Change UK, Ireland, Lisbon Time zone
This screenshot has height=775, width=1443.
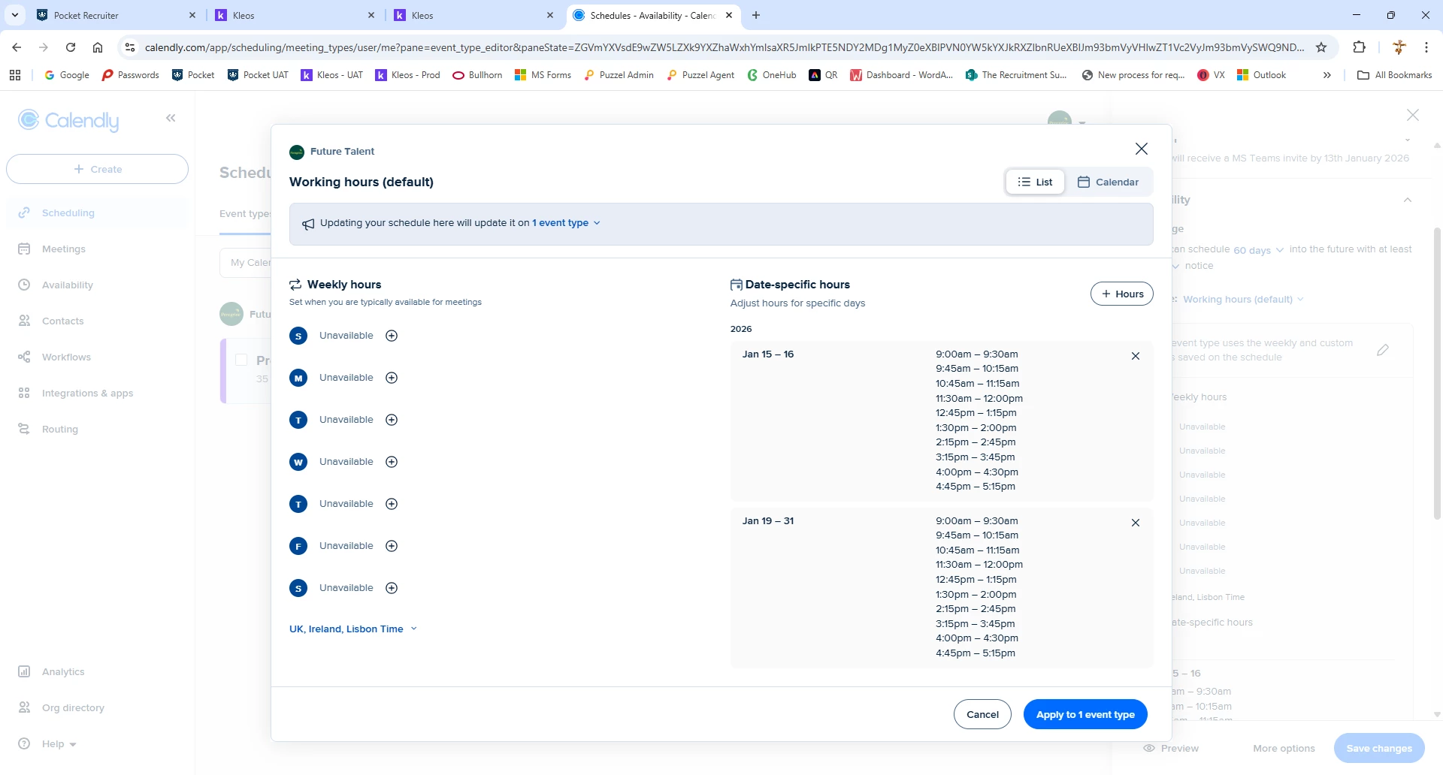click(352, 629)
